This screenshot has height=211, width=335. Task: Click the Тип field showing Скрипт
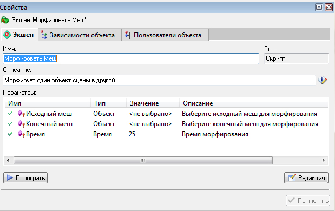(x=297, y=58)
